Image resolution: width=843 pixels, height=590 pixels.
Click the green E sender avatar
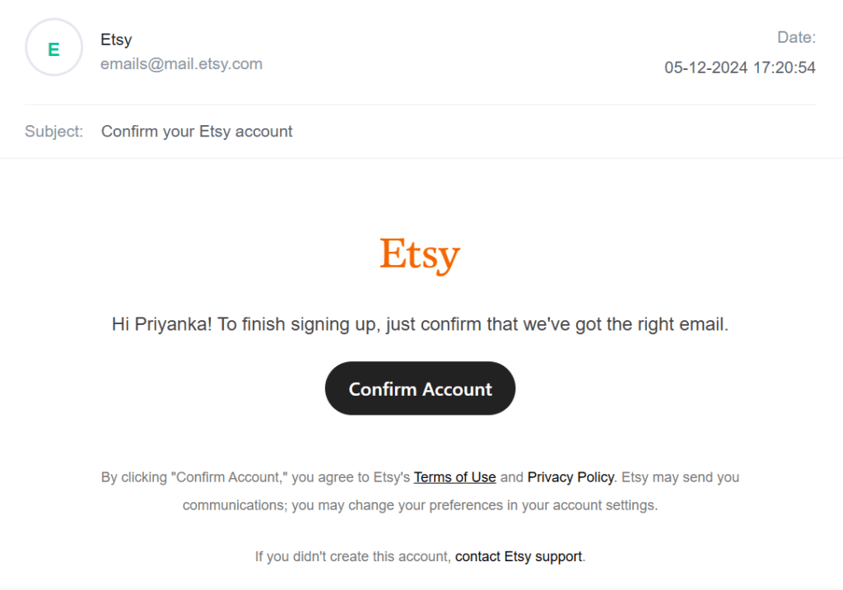[54, 47]
